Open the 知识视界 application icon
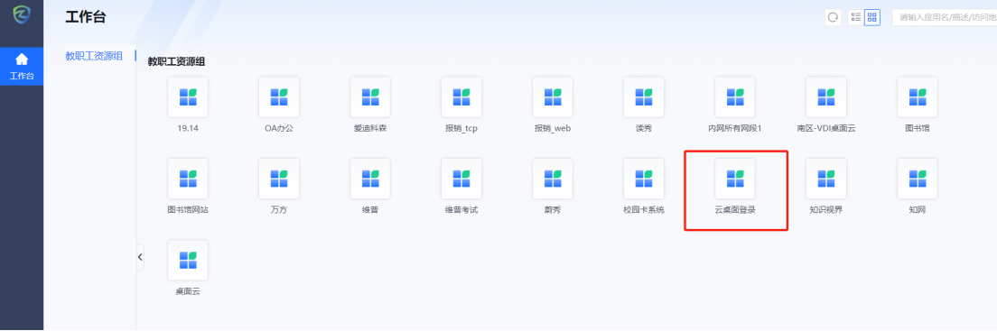Viewport: 997px width, 331px height. point(826,179)
